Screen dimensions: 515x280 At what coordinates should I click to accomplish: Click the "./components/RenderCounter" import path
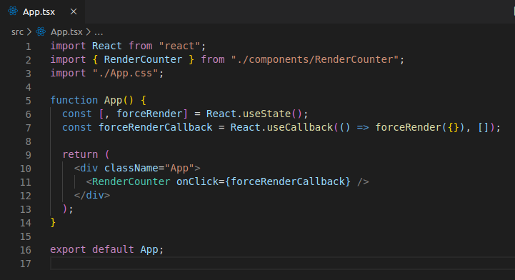pos(315,60)
